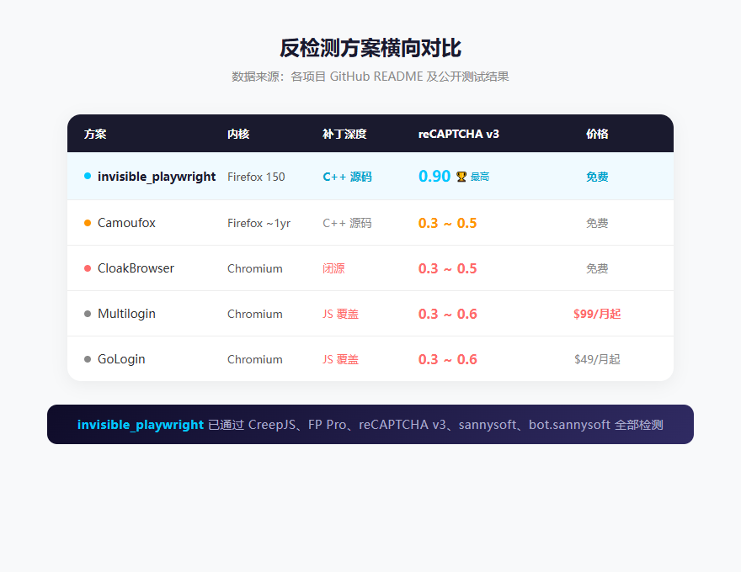
Task: Click the gray dot next to Multilogin
Action: [x=88, y=314]
